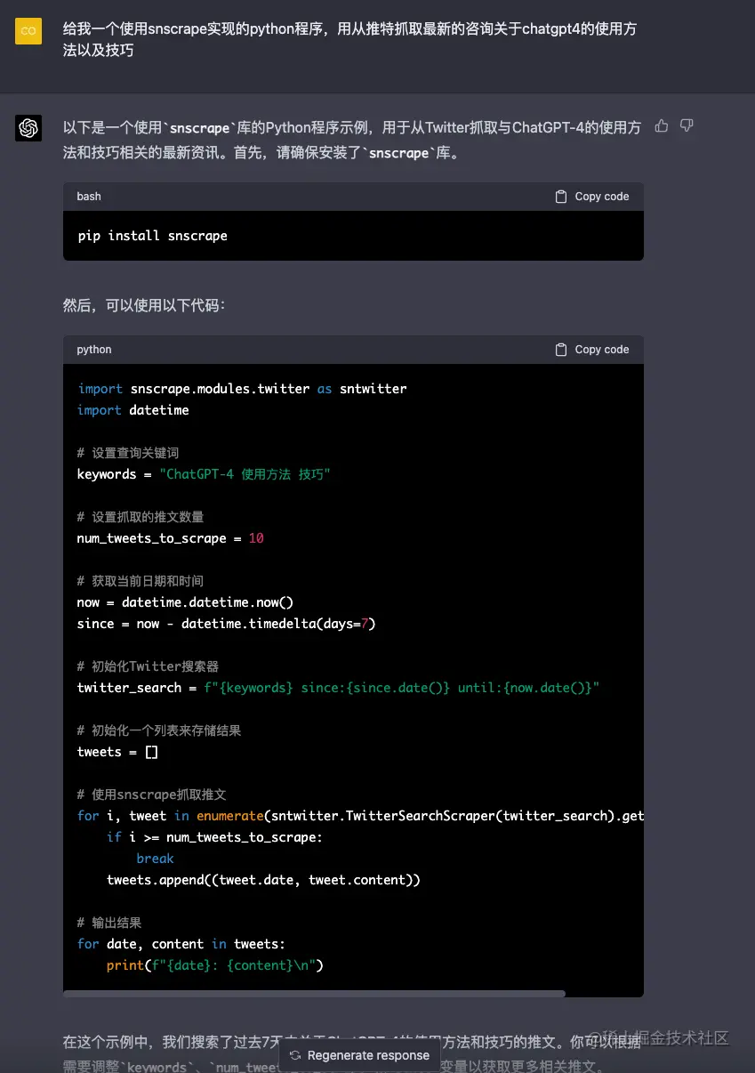Click the Copy code label above pip install
The height and width of the screenshot is (1073, 755).
click(601, 197)
